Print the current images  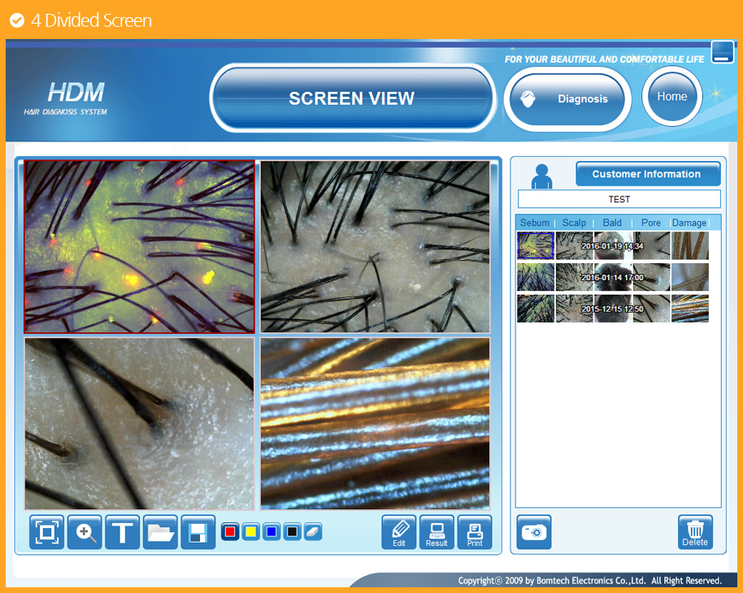tap(475, 533)
